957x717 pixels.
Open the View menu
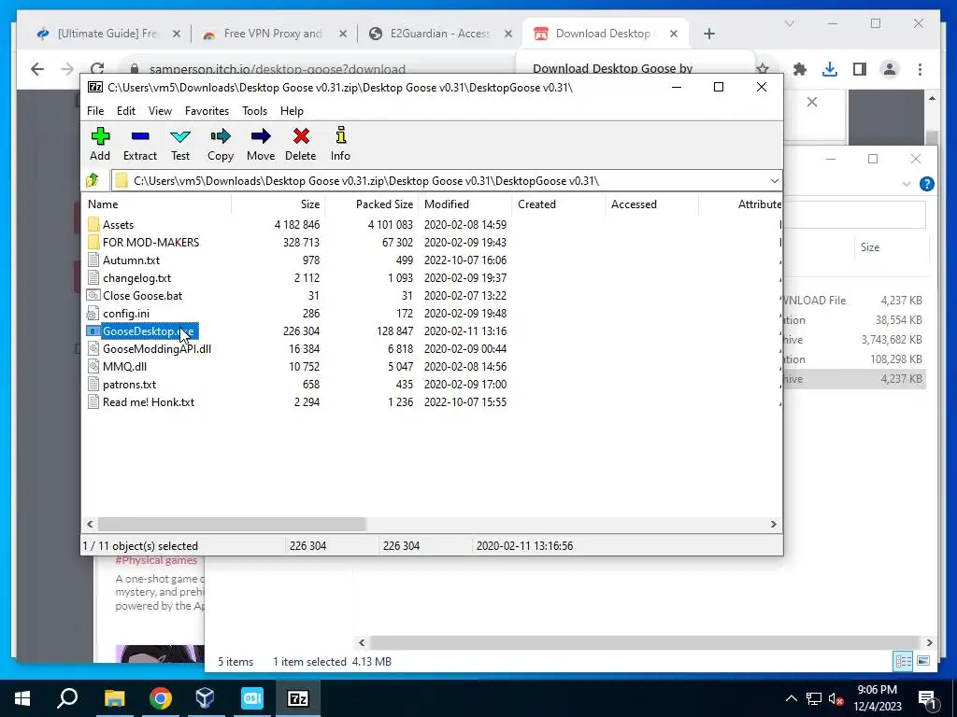pyautogui.click(x=160, y=111)
